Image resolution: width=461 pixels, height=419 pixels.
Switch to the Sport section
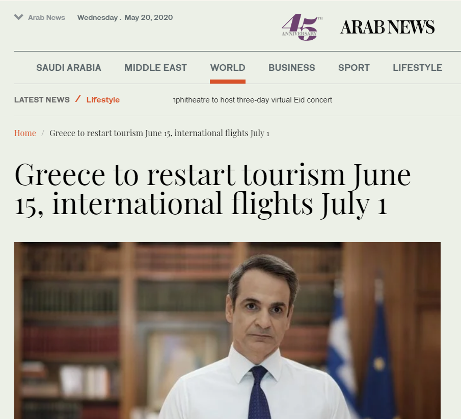[x=354, y=68]
